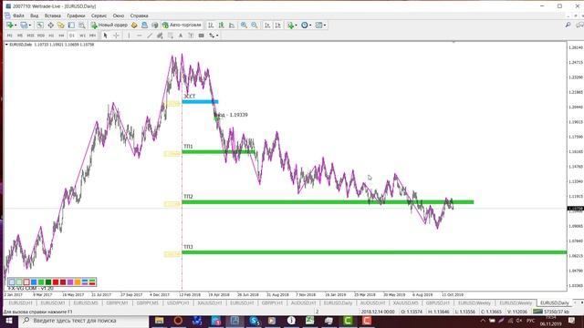Expand the indicators dropdown arrow

[x=296, y=26]
